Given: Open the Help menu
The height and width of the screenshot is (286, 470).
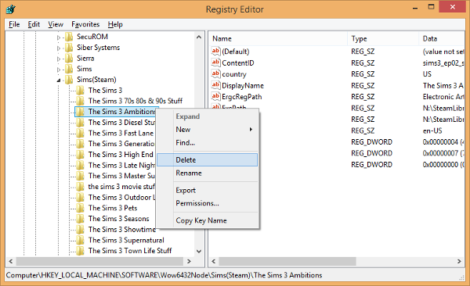Looking at the screenshot, I should [x=115, y=24].
